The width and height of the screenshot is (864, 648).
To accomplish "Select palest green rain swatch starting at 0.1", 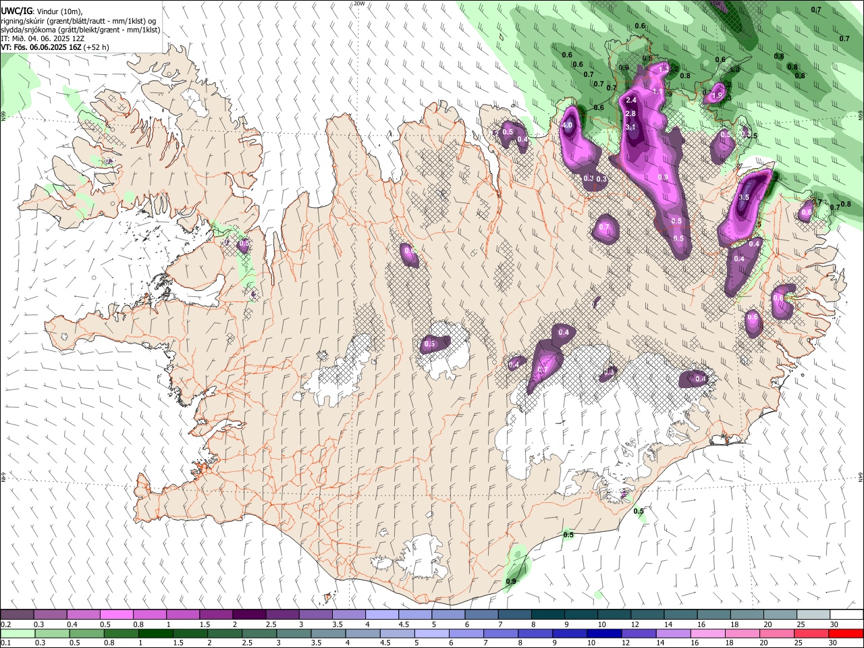I will click(x=17, y=634).
